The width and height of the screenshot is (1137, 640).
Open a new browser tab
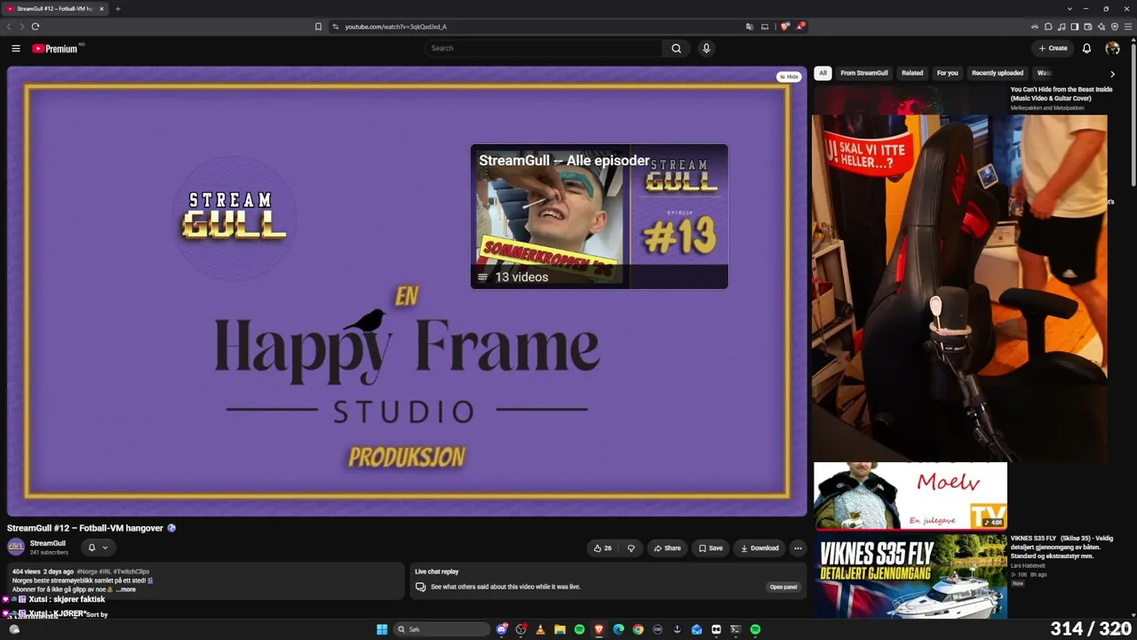(x=117, y=9)
